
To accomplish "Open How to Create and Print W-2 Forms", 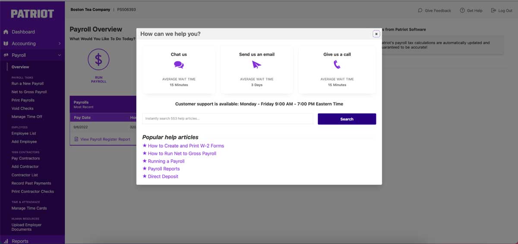I will (186, 146).
